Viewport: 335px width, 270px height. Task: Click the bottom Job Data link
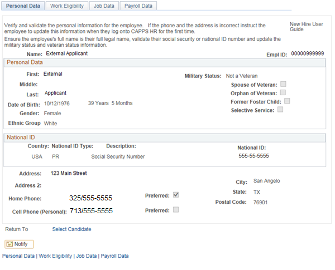click(x=87, y=256)
